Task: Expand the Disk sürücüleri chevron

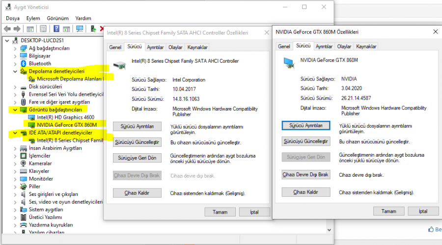Action: point(15,87)
